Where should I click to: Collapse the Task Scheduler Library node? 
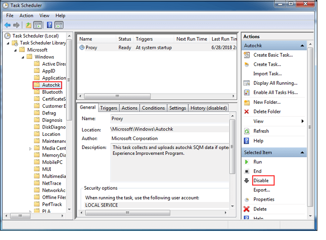point(10,43)
